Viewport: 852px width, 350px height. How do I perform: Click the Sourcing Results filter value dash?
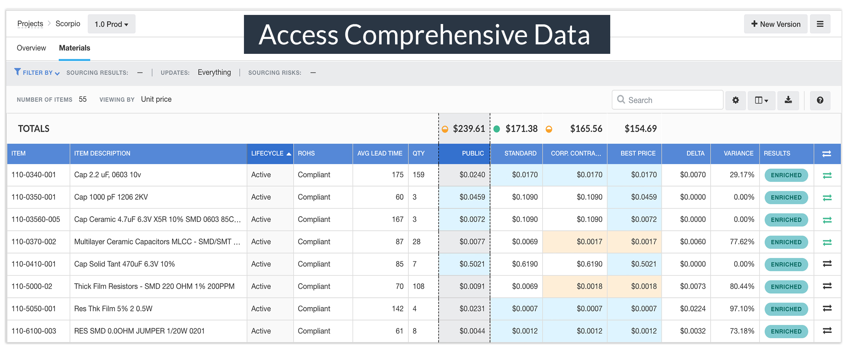[x=140, y=73]
